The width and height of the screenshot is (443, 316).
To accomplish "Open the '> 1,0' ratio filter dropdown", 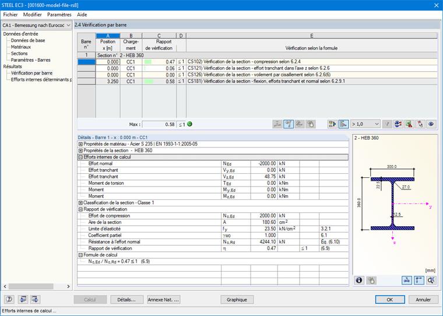I will (x=365, y=124).
